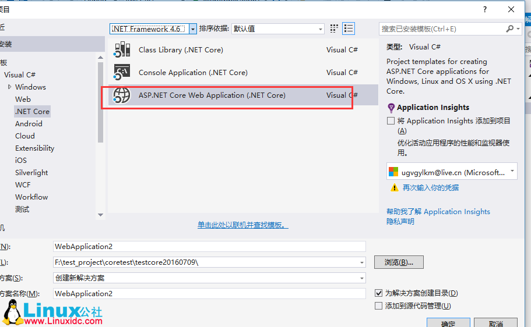Viewport: 531px width, 327px height.
Task: Click the Application Insights lightbulb icon
Action: coord(391,108)
